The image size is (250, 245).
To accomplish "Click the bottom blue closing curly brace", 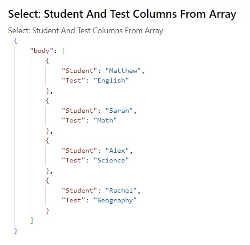I will [x=16, y=230].
